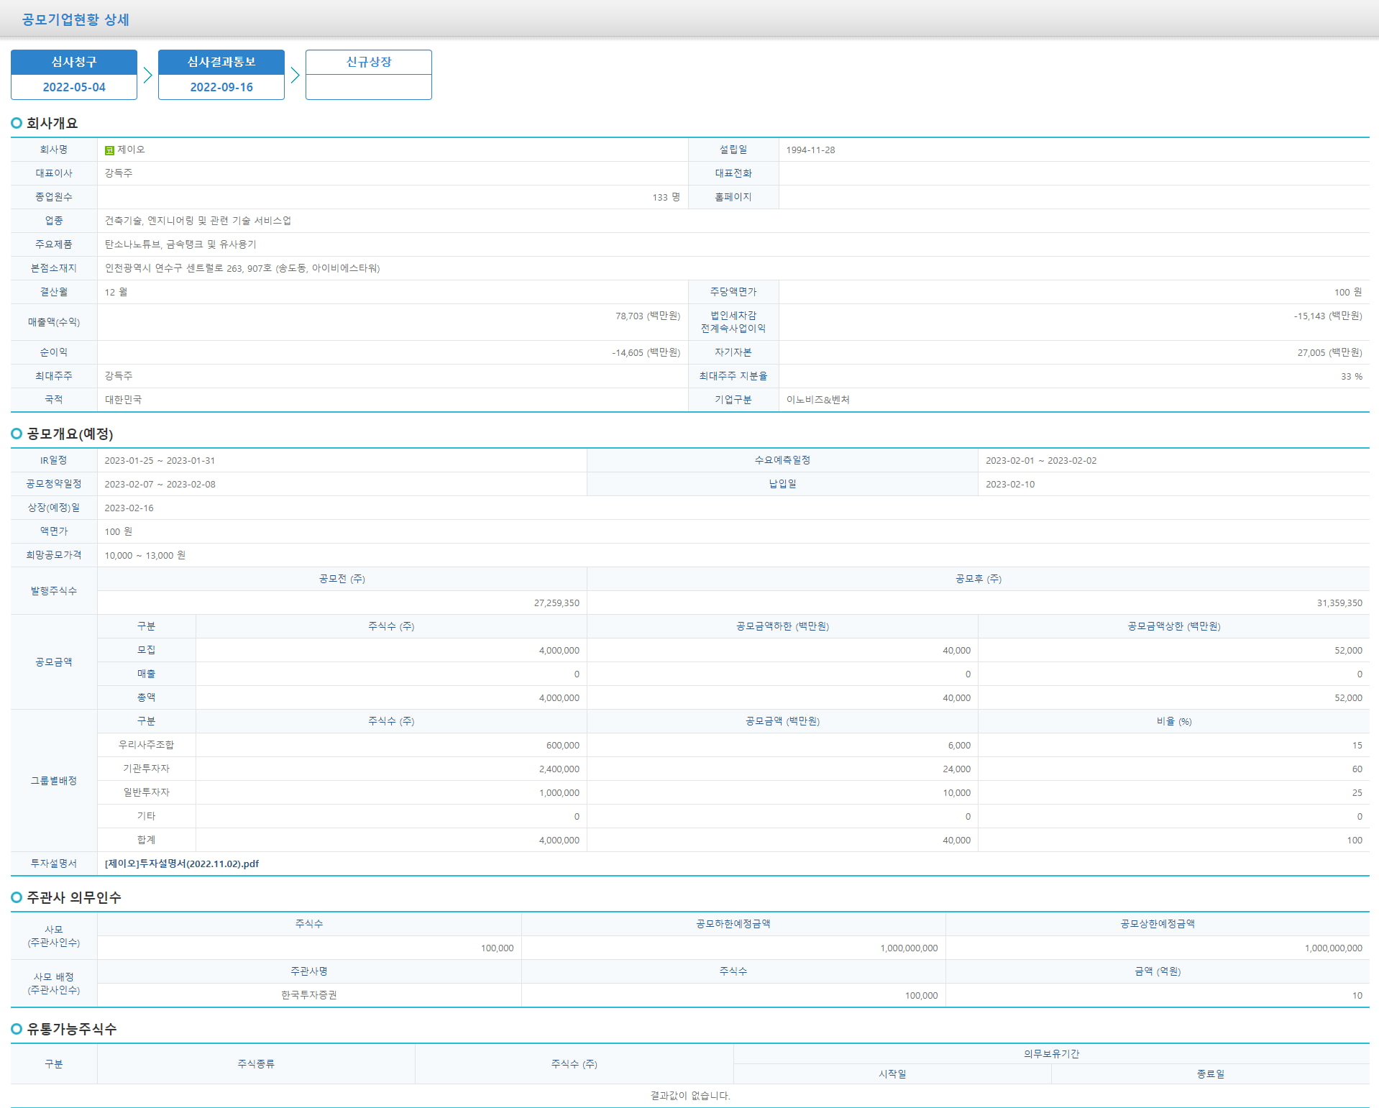Click the 결과값이 없습니다. message
The width and height of the screenshot is (1379, 1108).
(x=690, y=1096)
